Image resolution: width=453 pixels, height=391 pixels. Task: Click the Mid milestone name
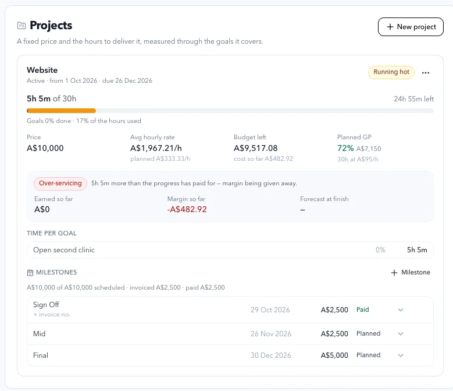pos(40,334)
